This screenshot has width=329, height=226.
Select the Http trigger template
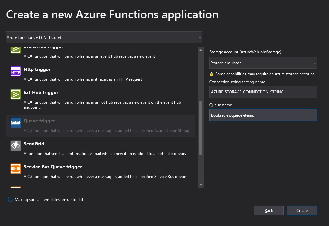tap(101, 74)
